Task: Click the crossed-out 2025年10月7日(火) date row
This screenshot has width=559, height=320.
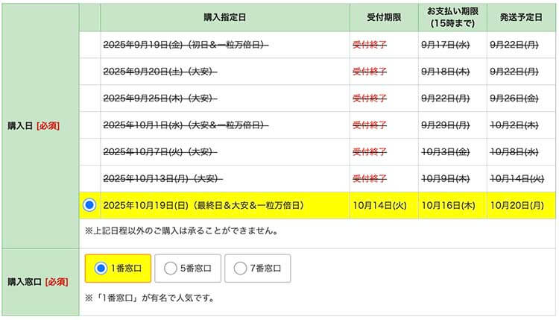Action: coord(165,151)
